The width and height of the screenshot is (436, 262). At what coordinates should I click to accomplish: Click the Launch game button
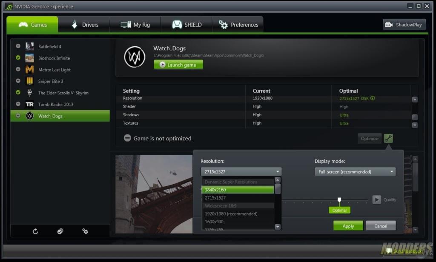coord(178,65)
